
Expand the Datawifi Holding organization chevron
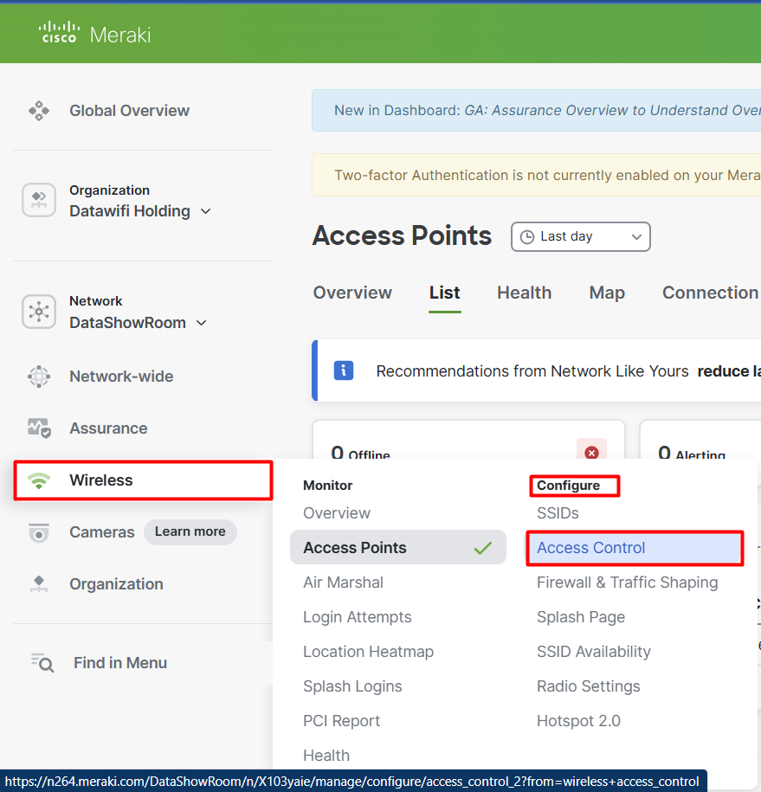click(206, 211)
